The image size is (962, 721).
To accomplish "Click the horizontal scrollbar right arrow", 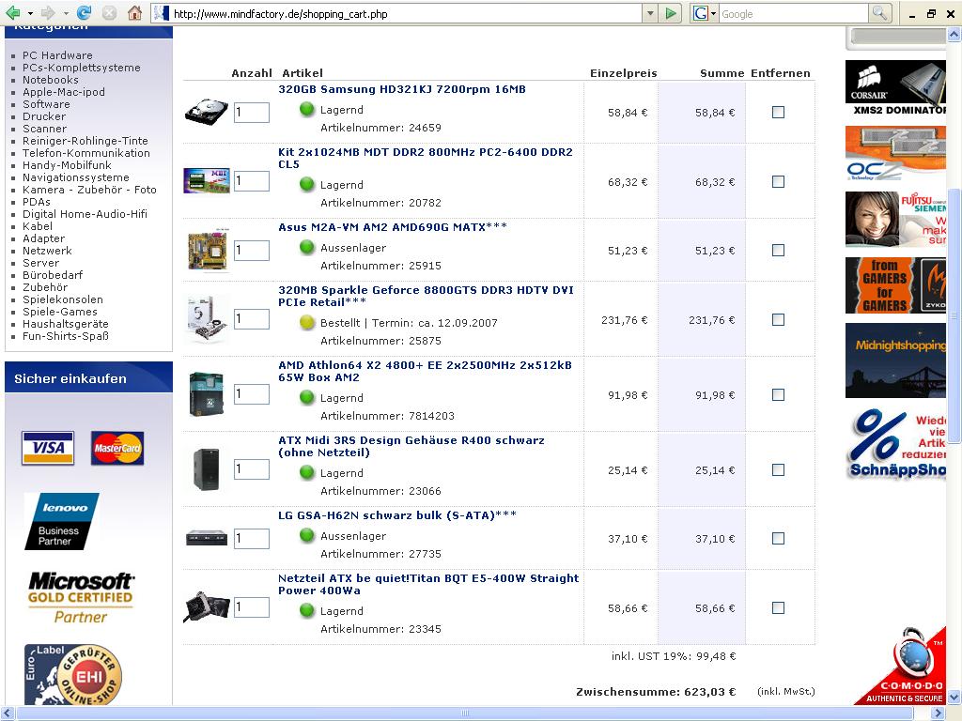I will point(937,713).
